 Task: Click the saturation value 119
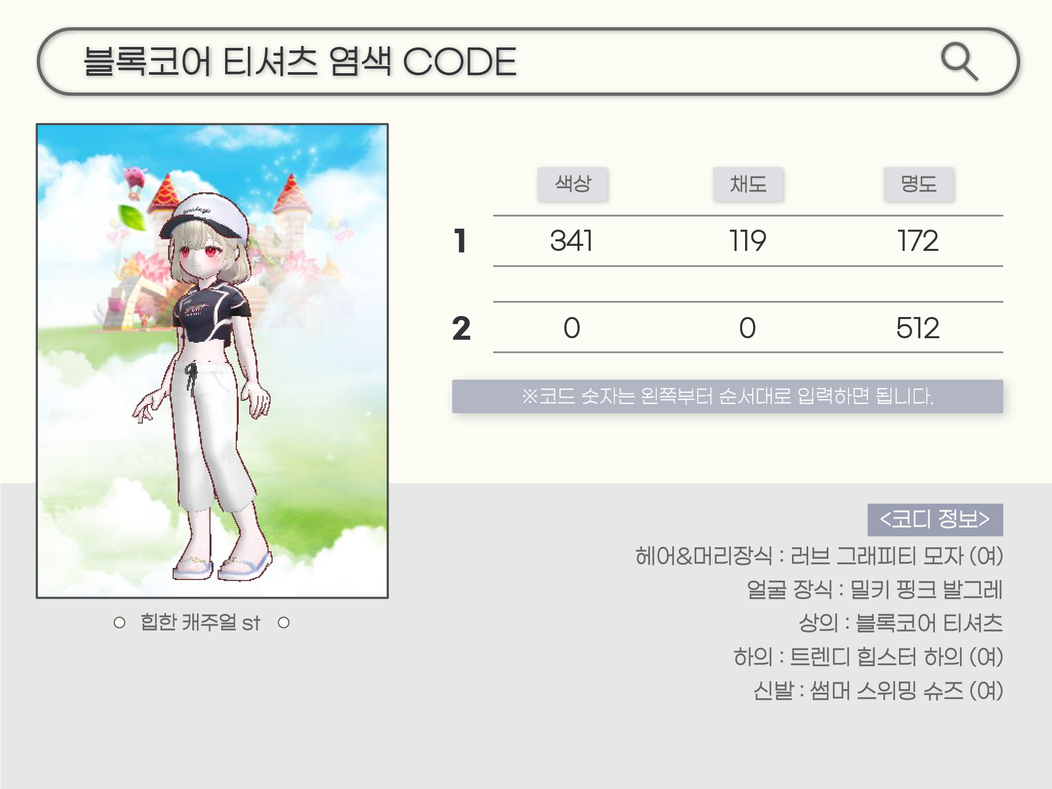[x=748, y=241]
